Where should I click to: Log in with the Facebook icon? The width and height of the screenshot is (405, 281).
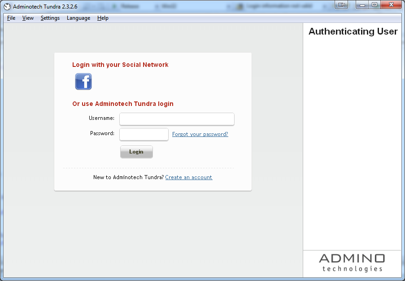[83, 82]
